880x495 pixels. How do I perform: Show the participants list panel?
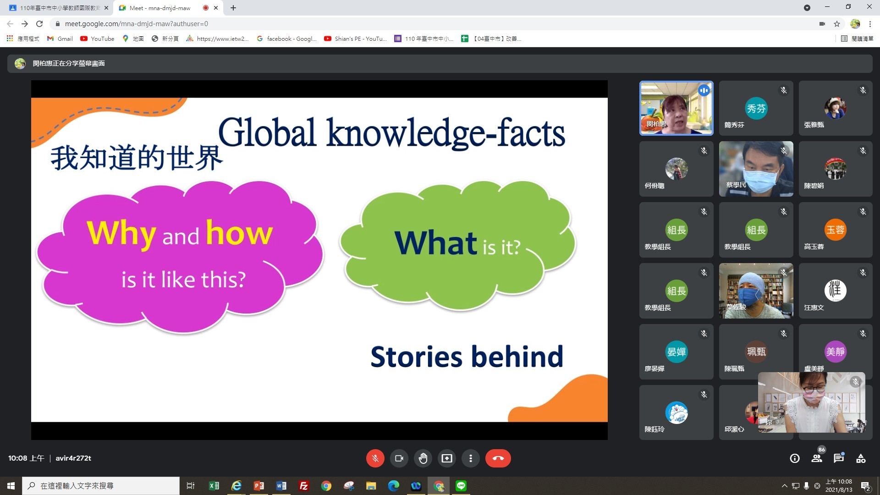tap(817, 458)
